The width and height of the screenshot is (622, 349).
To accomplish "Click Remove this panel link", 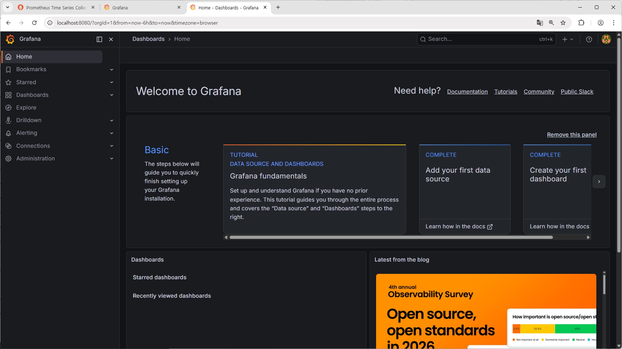I will click(x=572, y=135).
